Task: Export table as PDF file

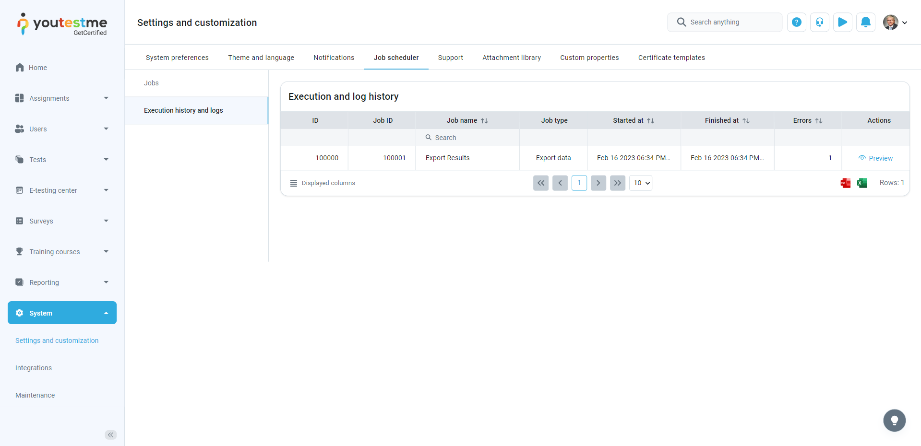Action: 845,183
